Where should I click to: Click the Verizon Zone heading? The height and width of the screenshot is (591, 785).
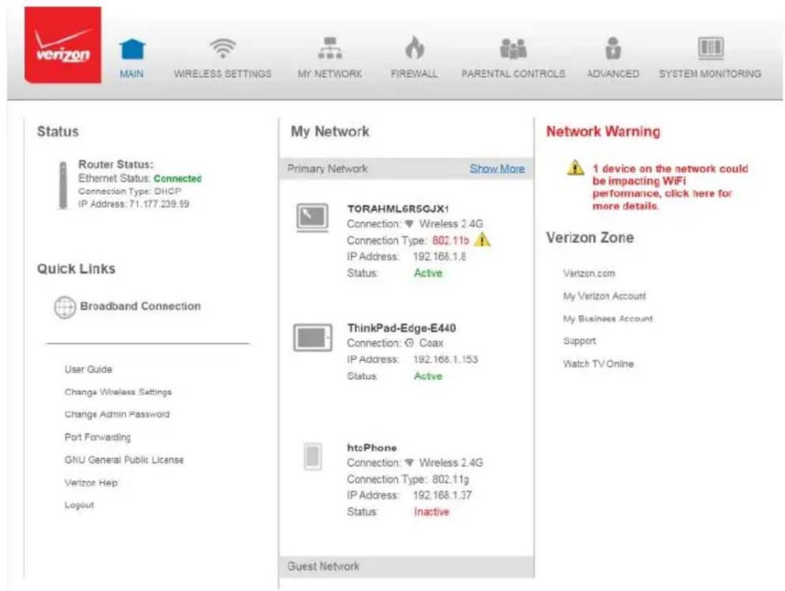coord(590,238)
